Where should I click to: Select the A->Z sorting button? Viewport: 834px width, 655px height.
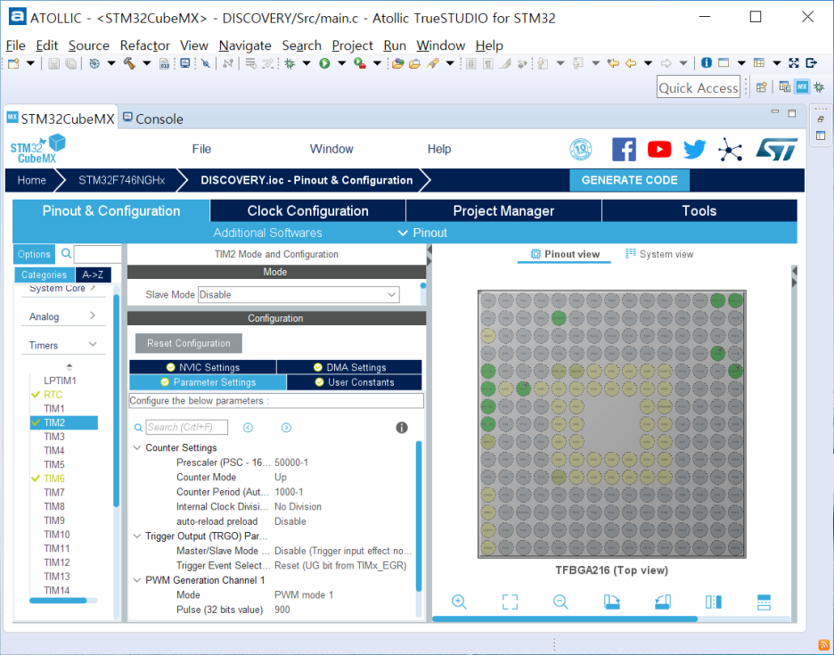click(93, 274)
